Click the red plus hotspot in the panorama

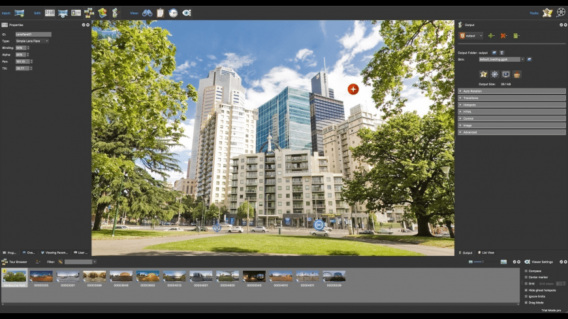353,89
